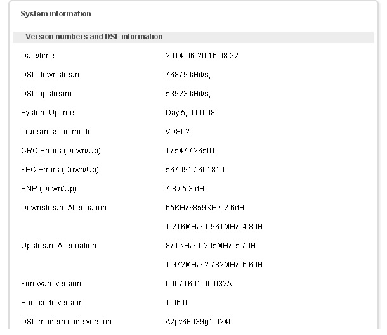Click the System Uptime label
The image size is (387, 335).
pos(48,113)
